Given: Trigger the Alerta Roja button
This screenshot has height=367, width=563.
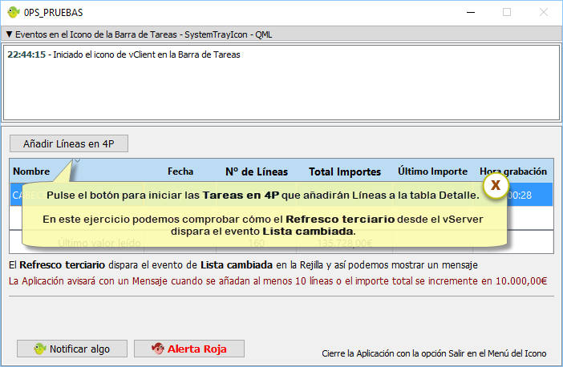Looking at the screenshot, I should click(x=188, y=349).
